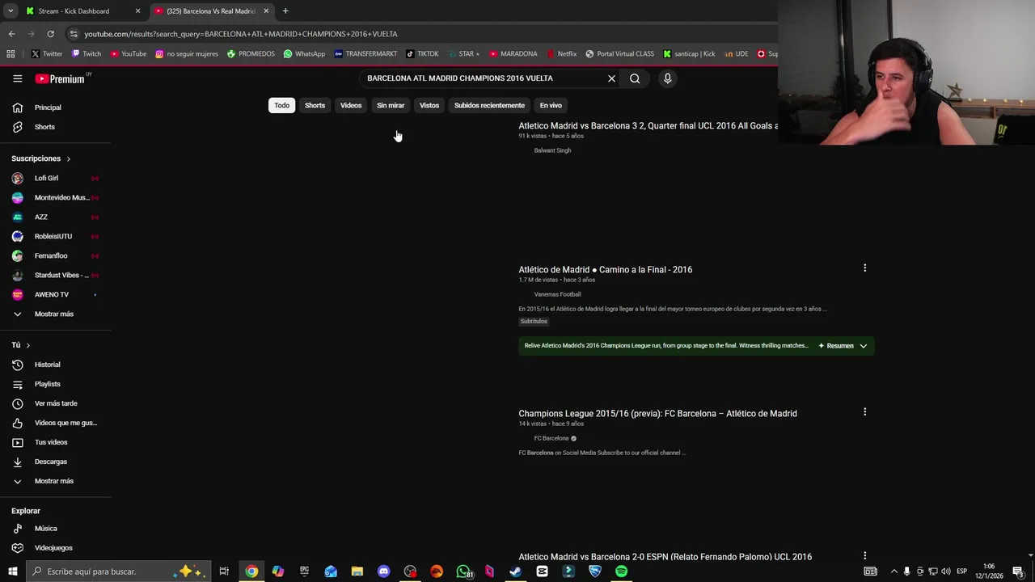The image size is (1035, 582).
Task: Go back in browser history
Action: pos(11,34)
